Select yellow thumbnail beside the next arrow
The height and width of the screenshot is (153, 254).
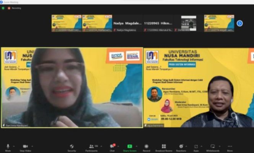219,23
